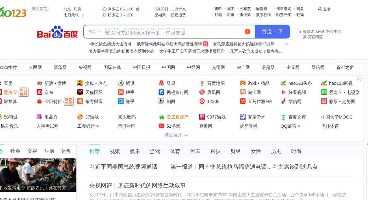Expand the seven-day weather arrow
The height and width of the screenshot is (200, 368).
[83, 15]
